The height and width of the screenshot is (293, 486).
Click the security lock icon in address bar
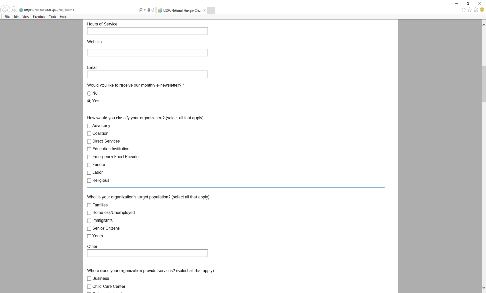tap(149, 10)
